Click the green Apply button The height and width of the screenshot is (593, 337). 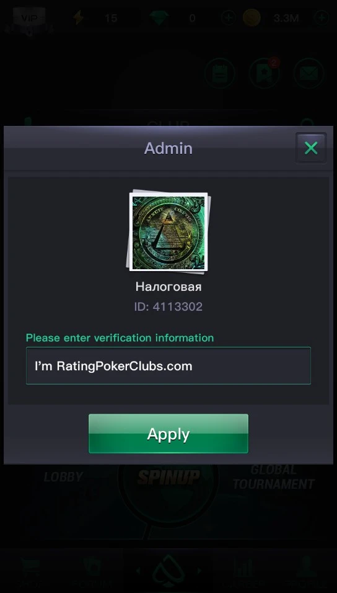(x=168, y=434)
